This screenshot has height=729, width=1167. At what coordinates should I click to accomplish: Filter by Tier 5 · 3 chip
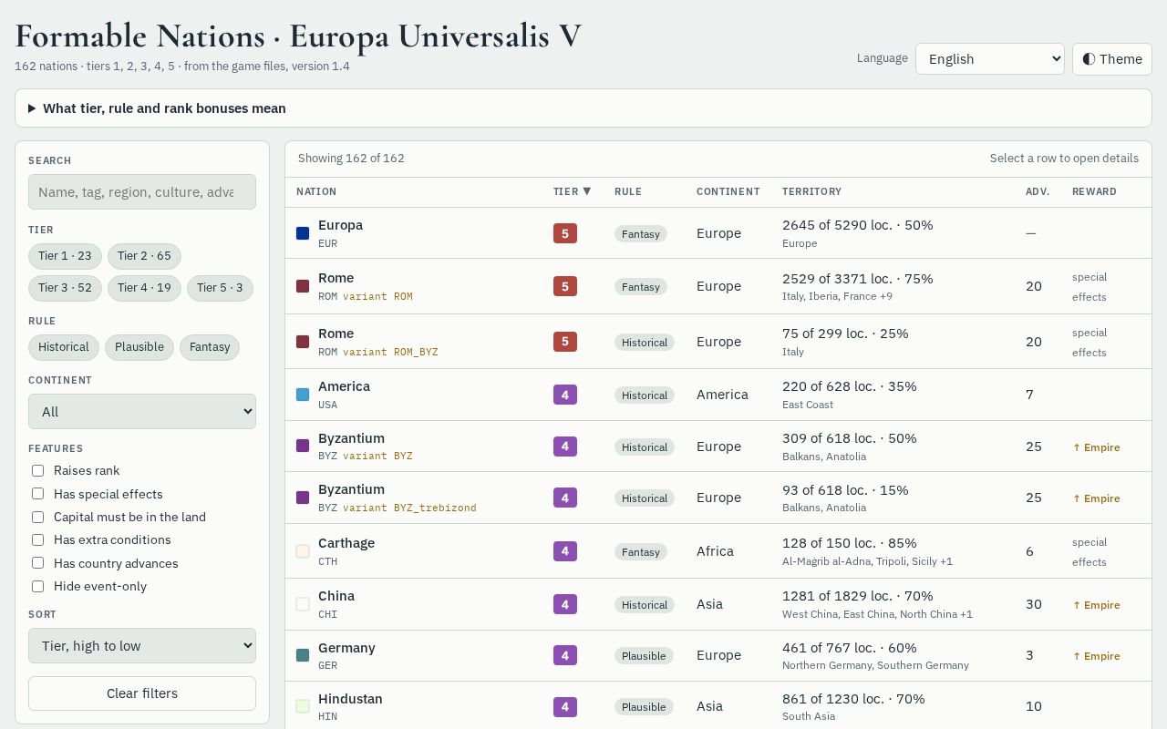click(220, 288)
